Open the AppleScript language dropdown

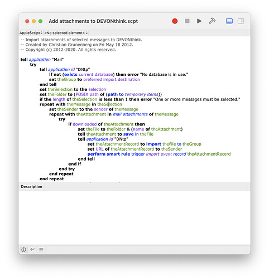31,33
